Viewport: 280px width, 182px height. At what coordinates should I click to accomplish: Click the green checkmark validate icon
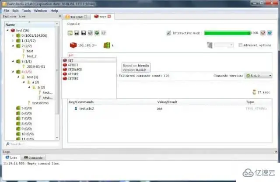[96, 33]
